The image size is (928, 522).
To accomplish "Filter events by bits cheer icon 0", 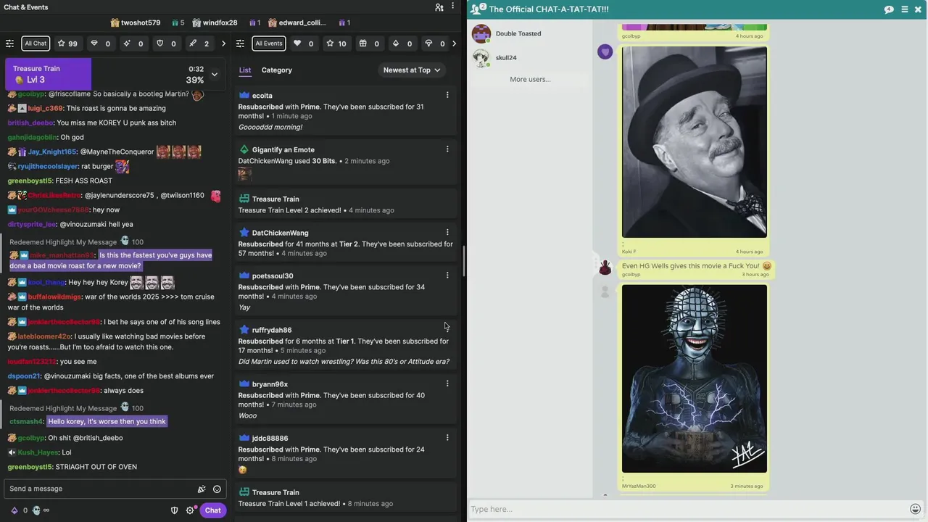I will coord(402,43).
